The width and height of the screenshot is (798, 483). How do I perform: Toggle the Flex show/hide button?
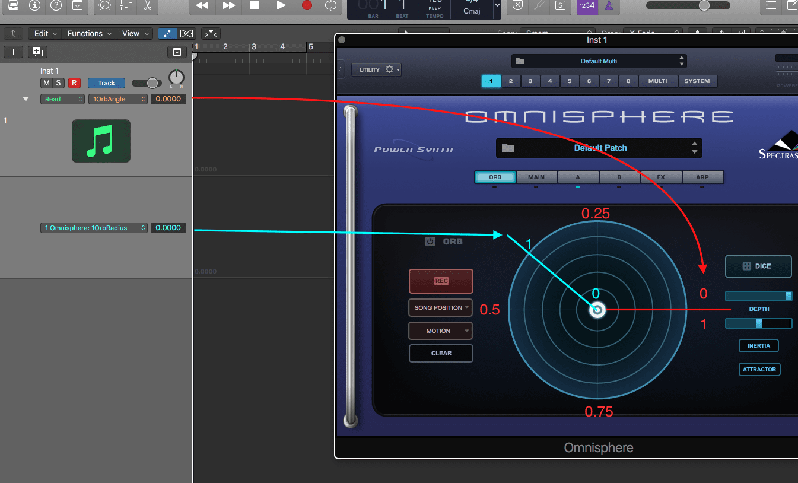(186, 34)
